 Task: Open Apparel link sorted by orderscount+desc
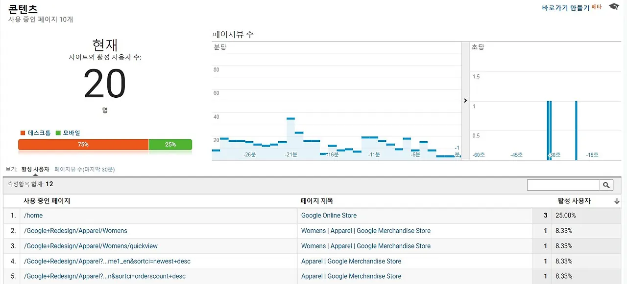104,276
